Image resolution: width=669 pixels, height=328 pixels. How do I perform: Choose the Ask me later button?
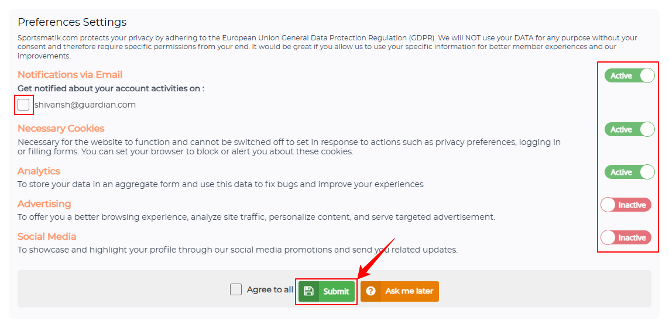point(400,291)
